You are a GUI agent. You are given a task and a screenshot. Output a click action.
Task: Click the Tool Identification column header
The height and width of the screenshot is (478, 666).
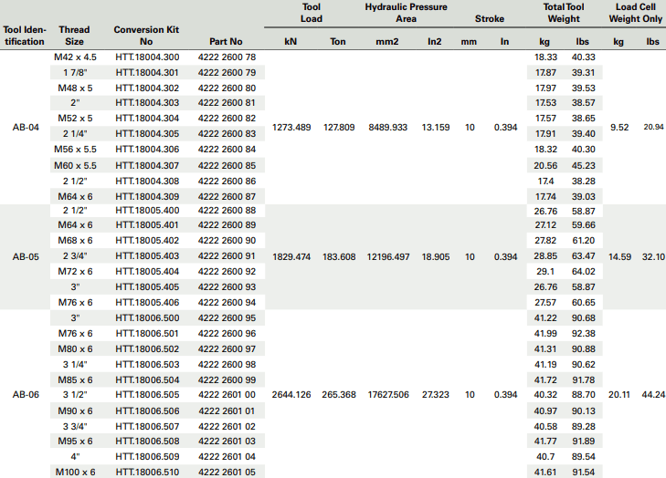pos(24,36)
